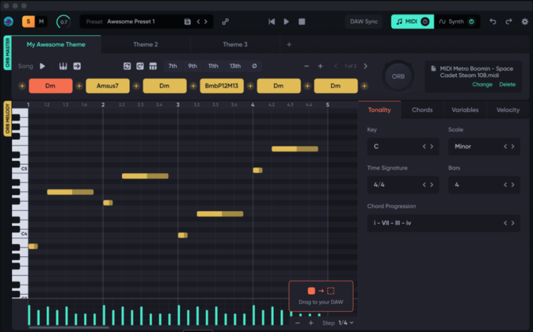The width and height of the screenshot is (533, 332).
Task: Add a new theme with the plus tab
Action: (289, 45)
